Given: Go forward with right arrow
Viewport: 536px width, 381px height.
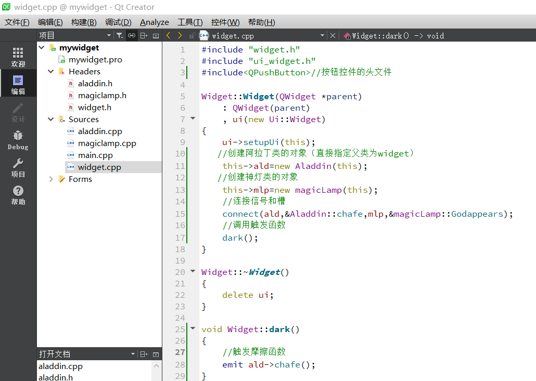Looking at the screenshot, I should click(180, 35).
